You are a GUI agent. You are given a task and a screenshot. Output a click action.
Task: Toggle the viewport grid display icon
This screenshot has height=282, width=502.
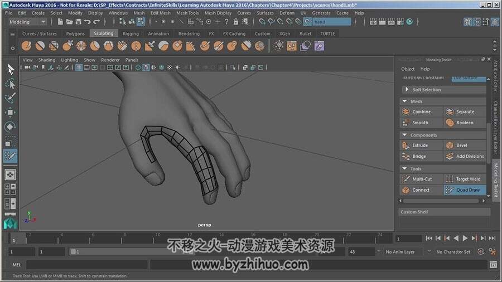tap(79, 67)
